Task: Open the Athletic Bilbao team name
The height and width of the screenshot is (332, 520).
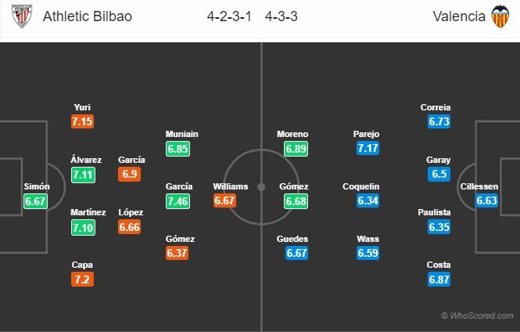Action: point(88,16)
